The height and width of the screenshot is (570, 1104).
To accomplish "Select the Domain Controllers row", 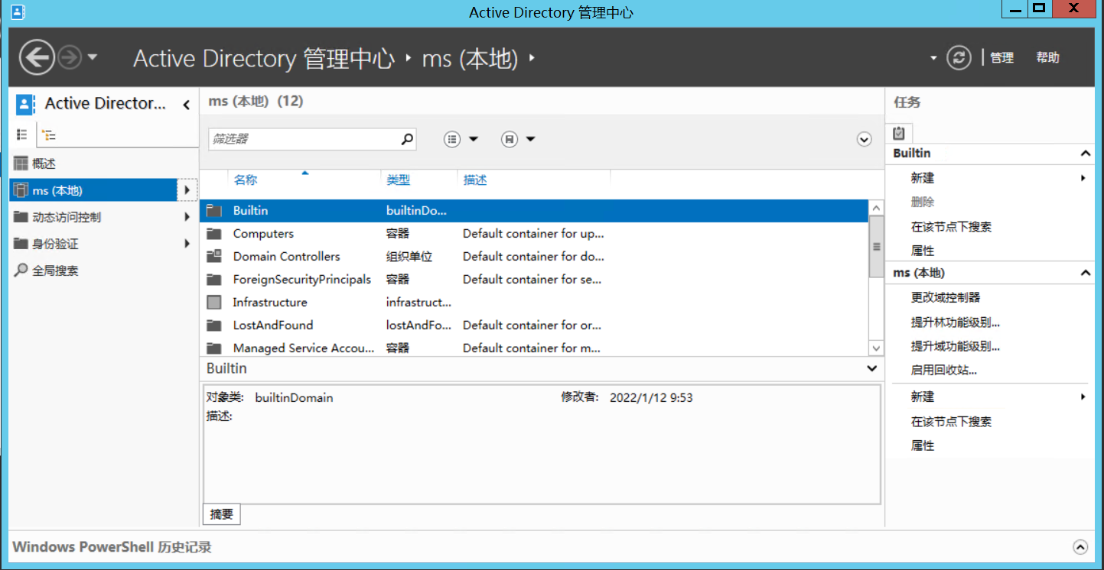I will coord(534,257).
